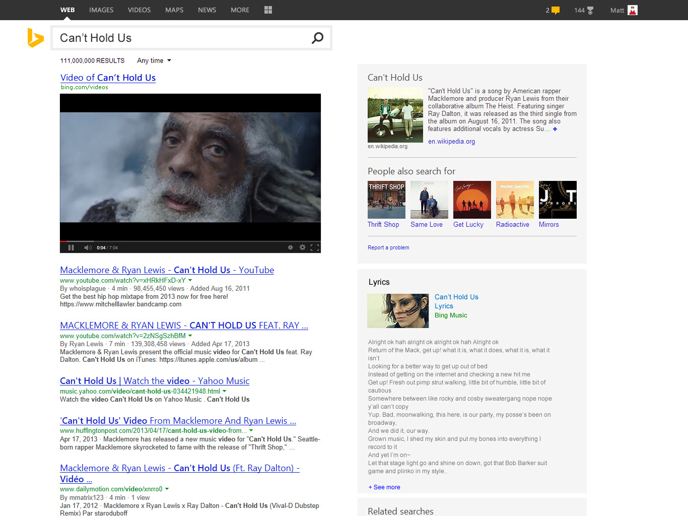Open Can't Hold Us Lyrics link
688x516 pixels.
[456, 301]
